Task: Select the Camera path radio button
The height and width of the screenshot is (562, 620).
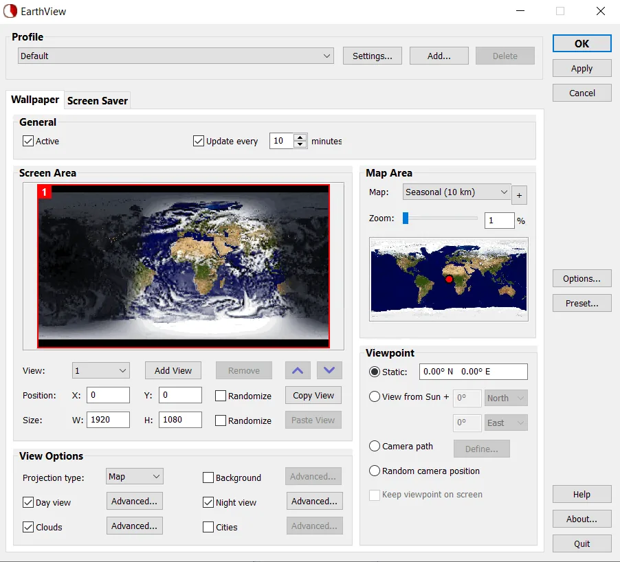Action: (x=375, y=446)
